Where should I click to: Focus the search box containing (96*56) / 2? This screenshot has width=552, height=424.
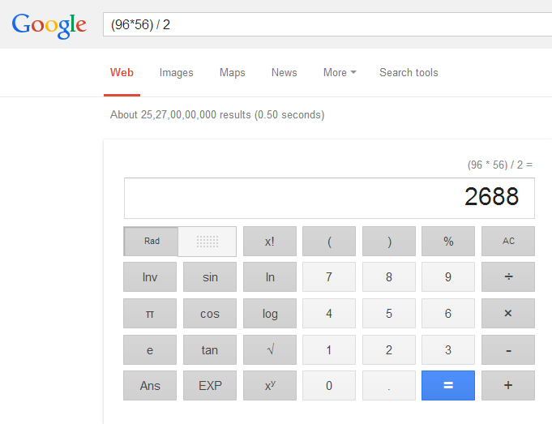(327, 24)
